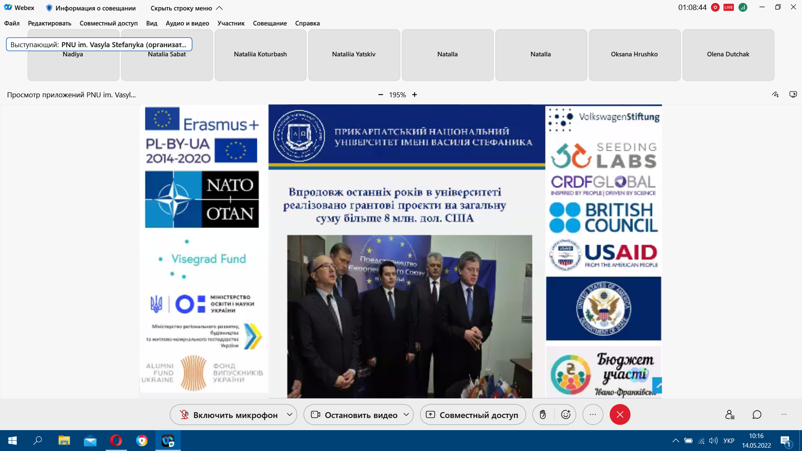Click the annotate pen icon
This screenshot has width=802, height=451.
click(775, 94)
